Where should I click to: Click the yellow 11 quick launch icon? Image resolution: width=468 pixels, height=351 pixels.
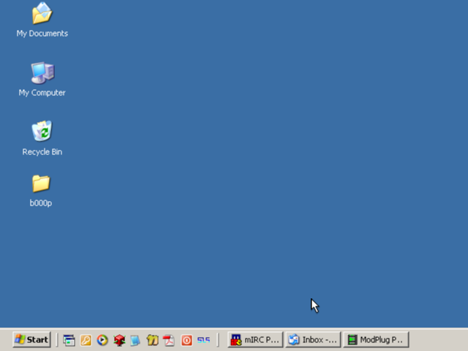(152, 340)
